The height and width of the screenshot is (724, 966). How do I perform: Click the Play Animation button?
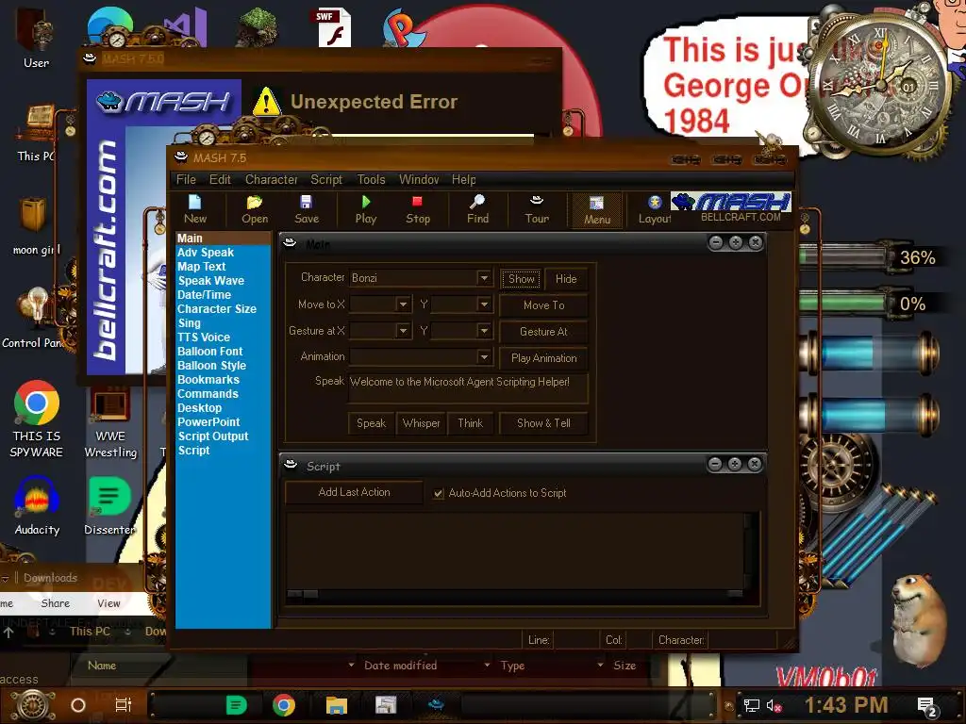(543, 358)
